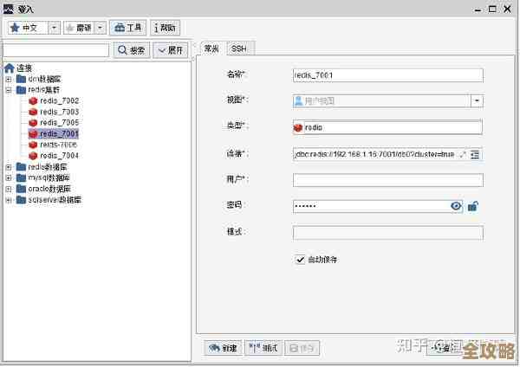Select the highlighted redis_7001 connection

point(54,133)
